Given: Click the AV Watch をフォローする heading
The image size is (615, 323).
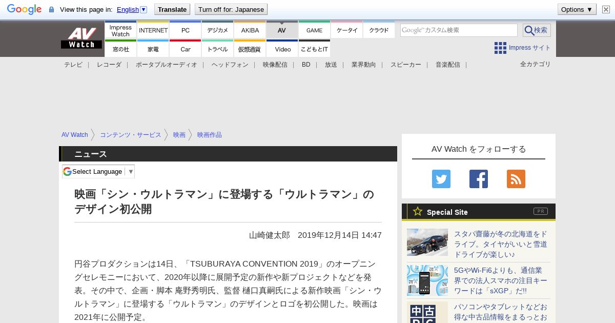Looking at the screenshot, I should pos(479,149).
